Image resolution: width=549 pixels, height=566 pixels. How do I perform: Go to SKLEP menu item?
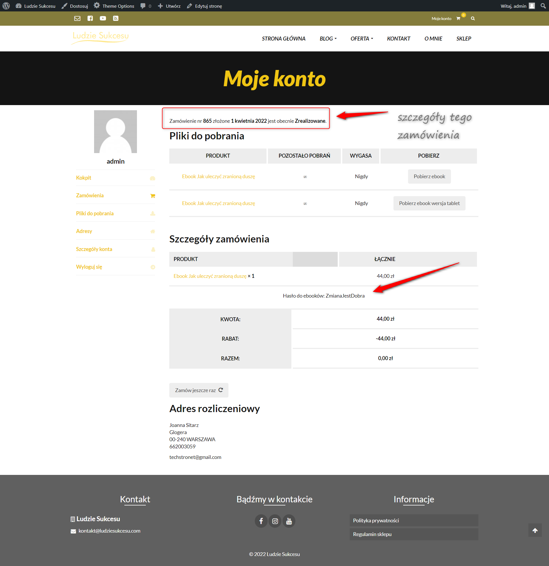coord(464,39)
